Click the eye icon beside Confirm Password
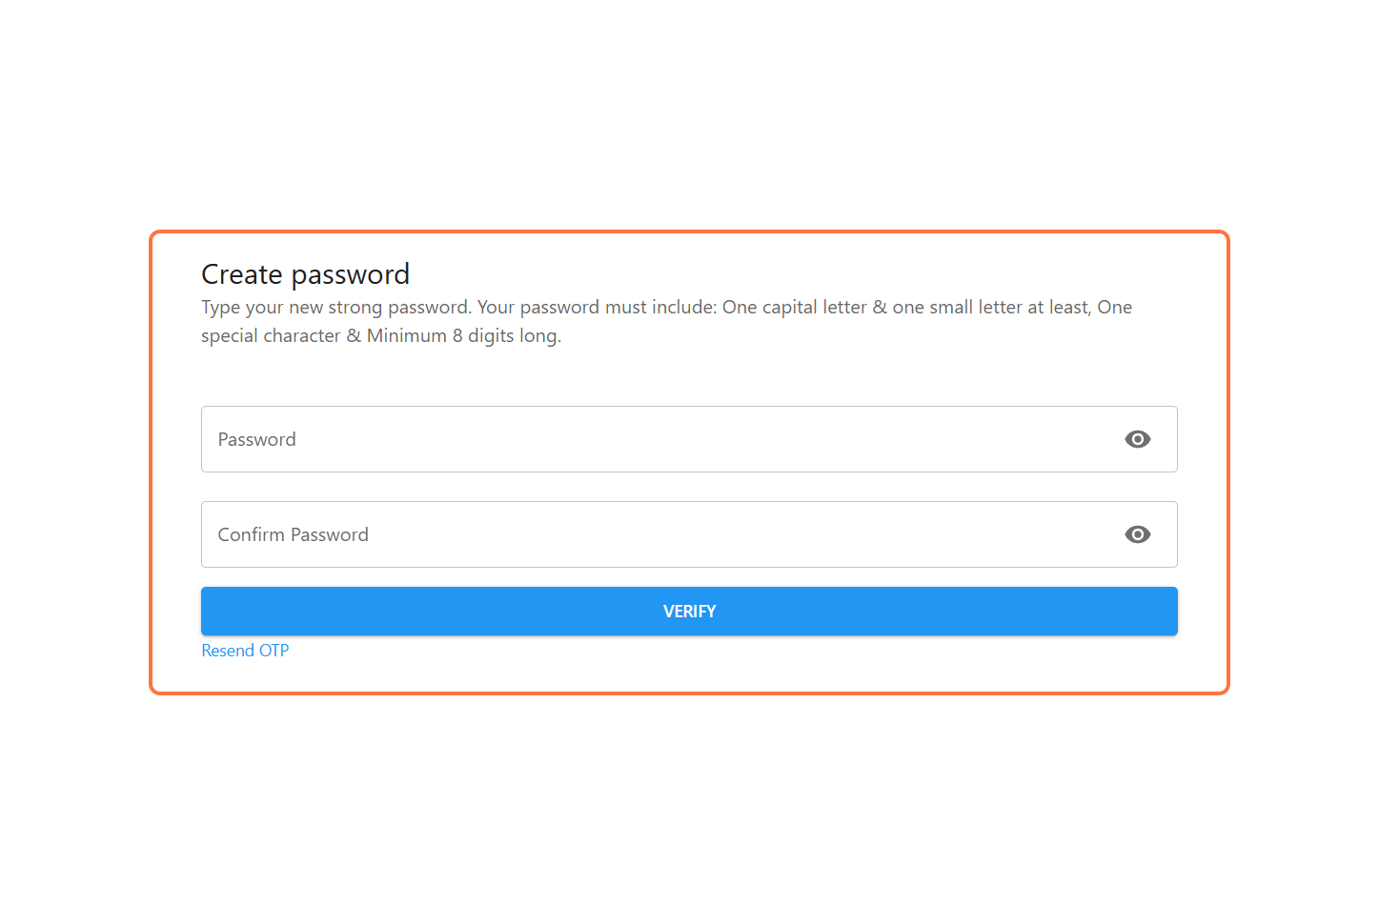Viewport: 1379px width, 924px height. (x=1137, y=534)
